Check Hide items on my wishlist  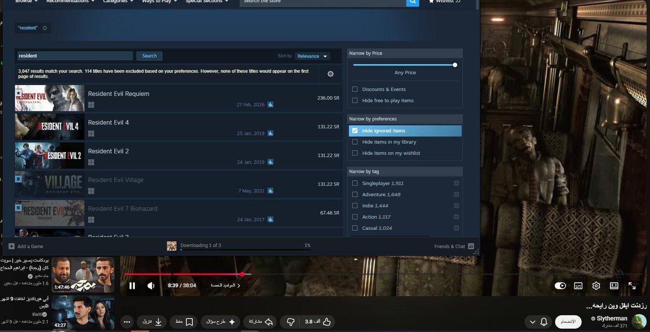coord(355,153)
